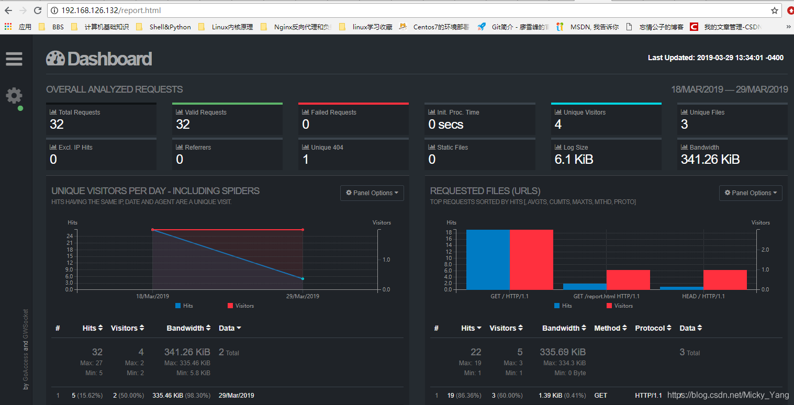Viewport: 794px width, 405px height.
Task: Toggle Hits legend in Unique Visitors chart
Action: point(184,306)
